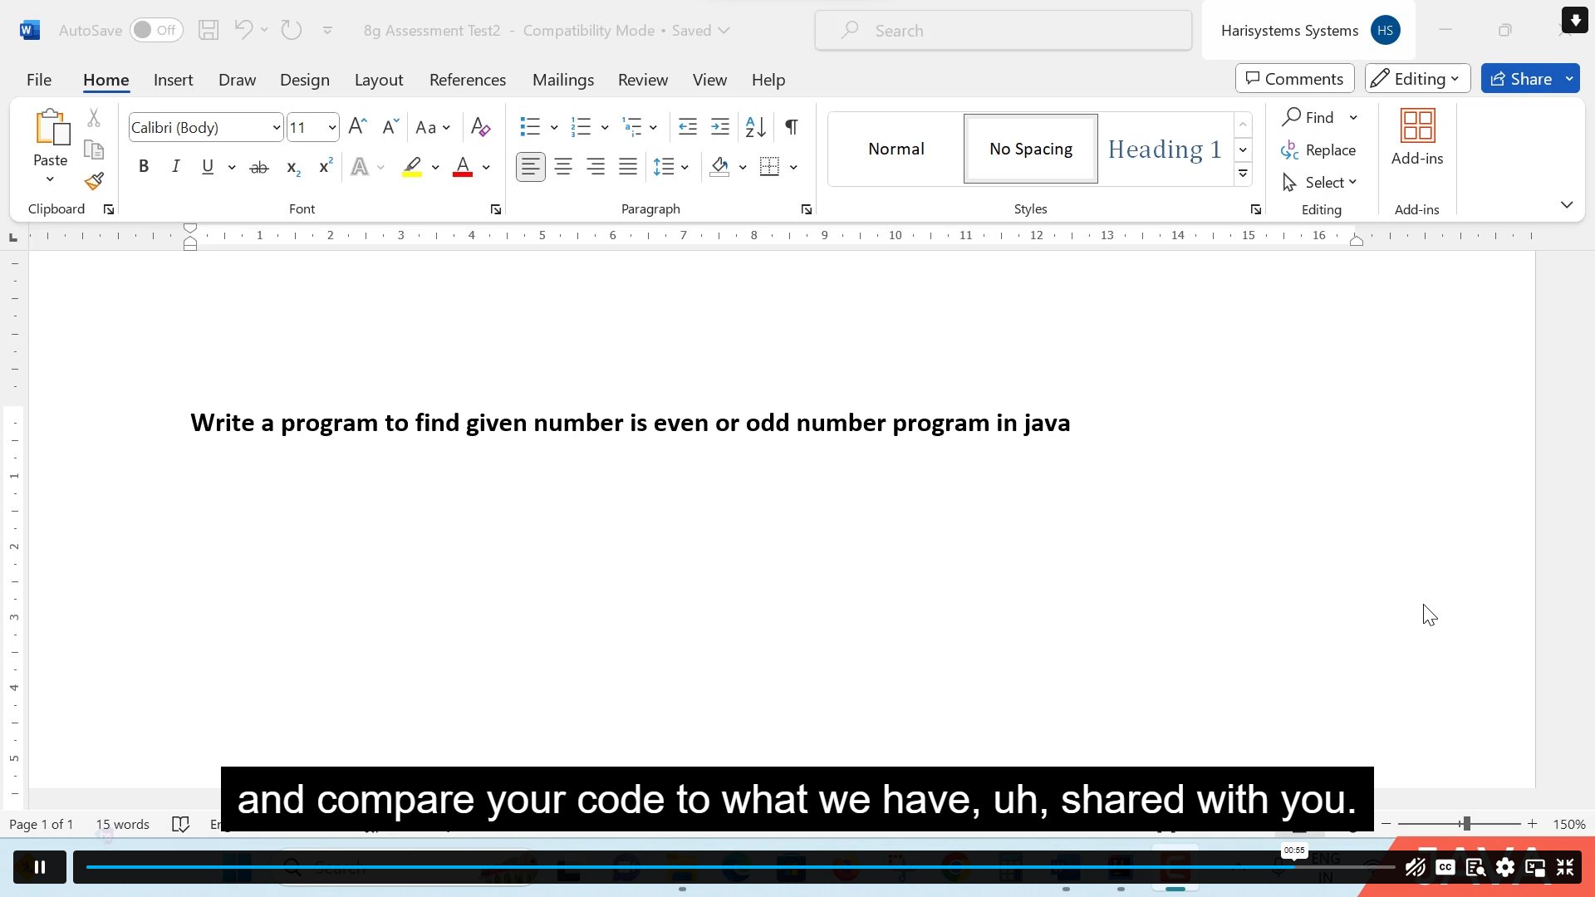
Task: Enable subscript formatting
Action: [x=292, y=166]
